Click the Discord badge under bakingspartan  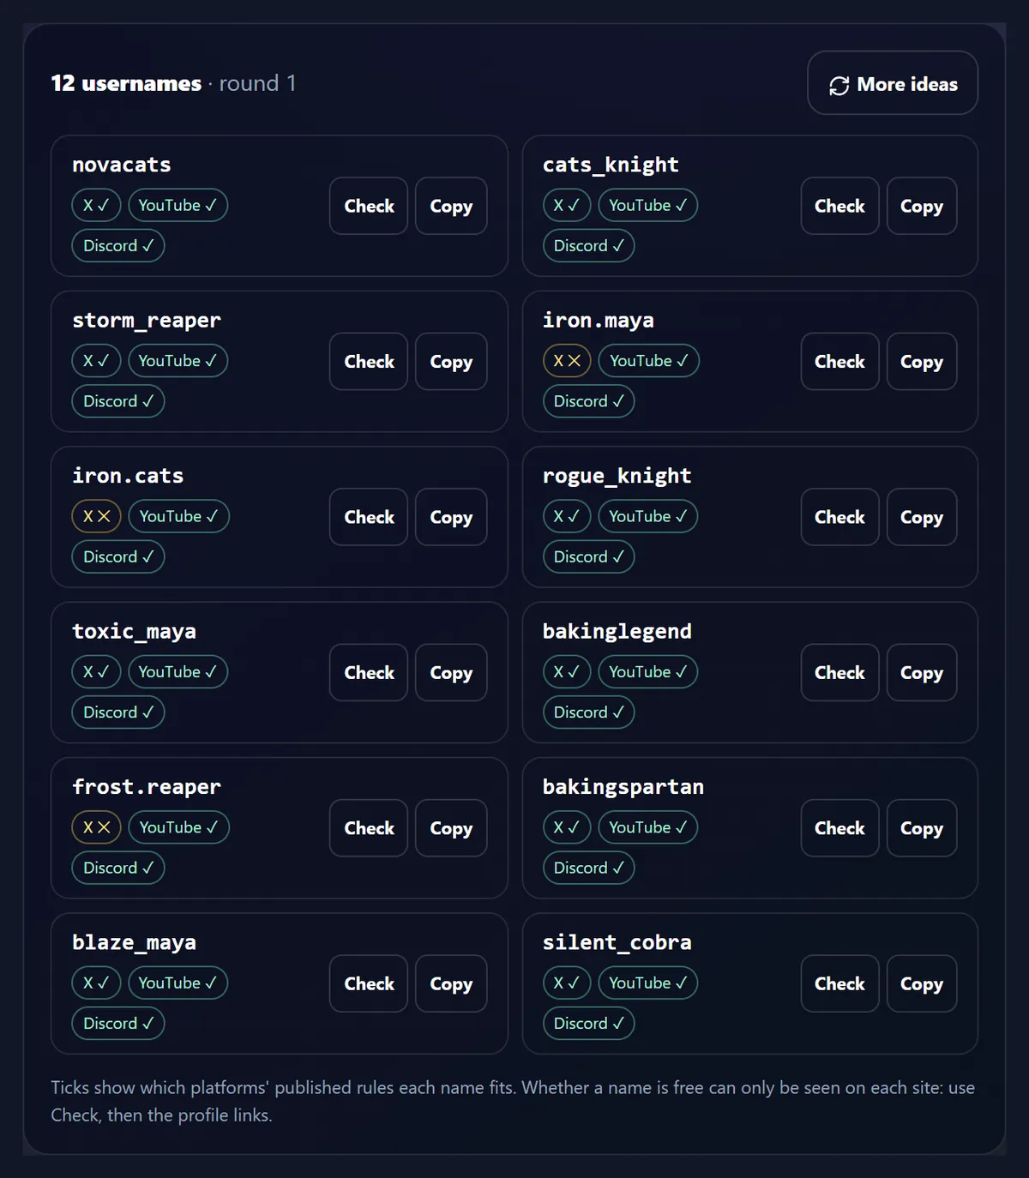point(588,868)
